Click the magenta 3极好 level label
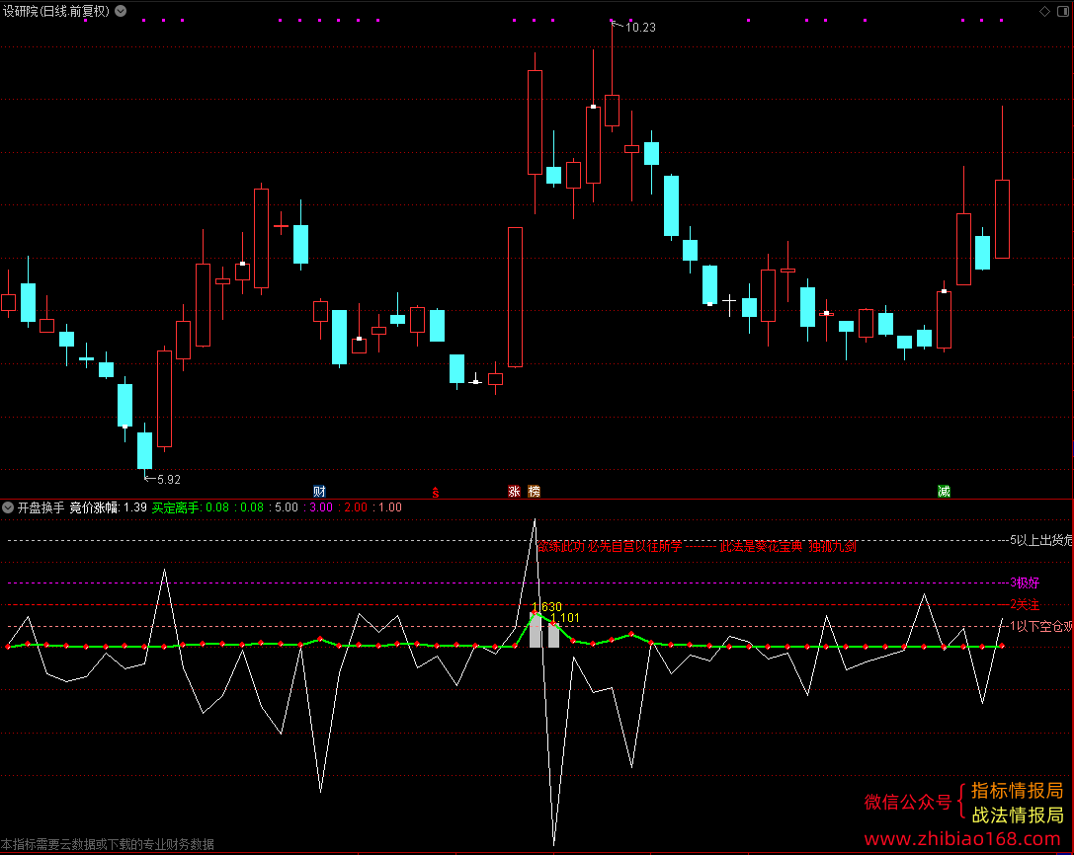Screen dimensions: 1074x855 pyautogui.click(x=1024, y=583)
